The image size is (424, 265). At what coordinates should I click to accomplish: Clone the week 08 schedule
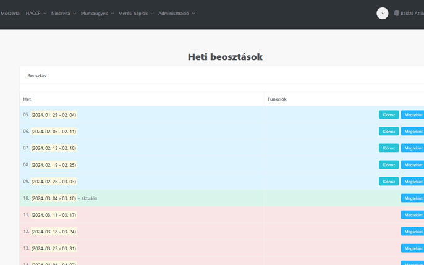389,165
